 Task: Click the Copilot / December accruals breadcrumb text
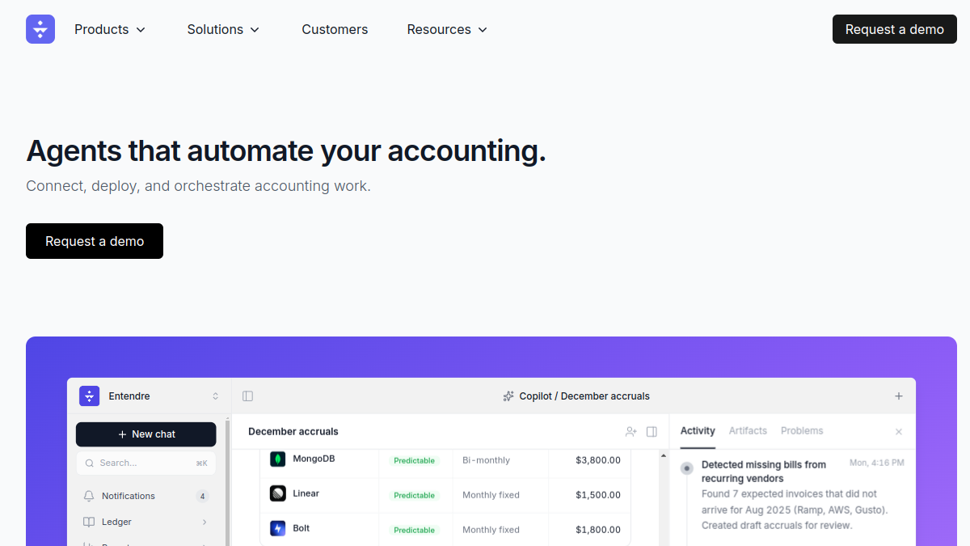point(584,396)
